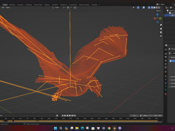Image resolution: width=175 pixels, height=131 pixels.
Task: Open viewport shading options dropdown
Action: 162,8
